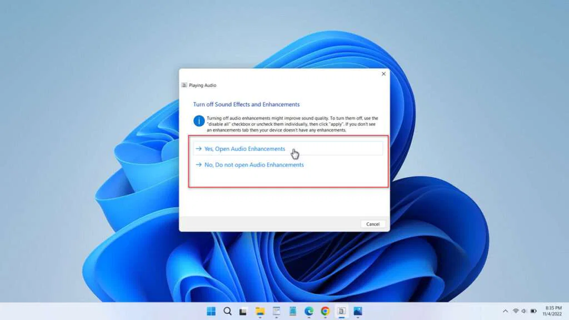Screen dimensions: 569x320
Task: Click the Playing Audio icon in the title bar
Action: coord(184,85)
